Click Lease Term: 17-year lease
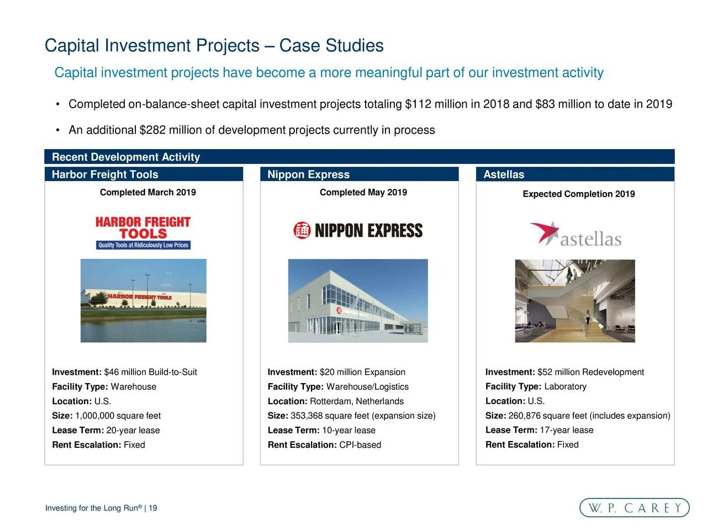 click(x=540, y=430)
